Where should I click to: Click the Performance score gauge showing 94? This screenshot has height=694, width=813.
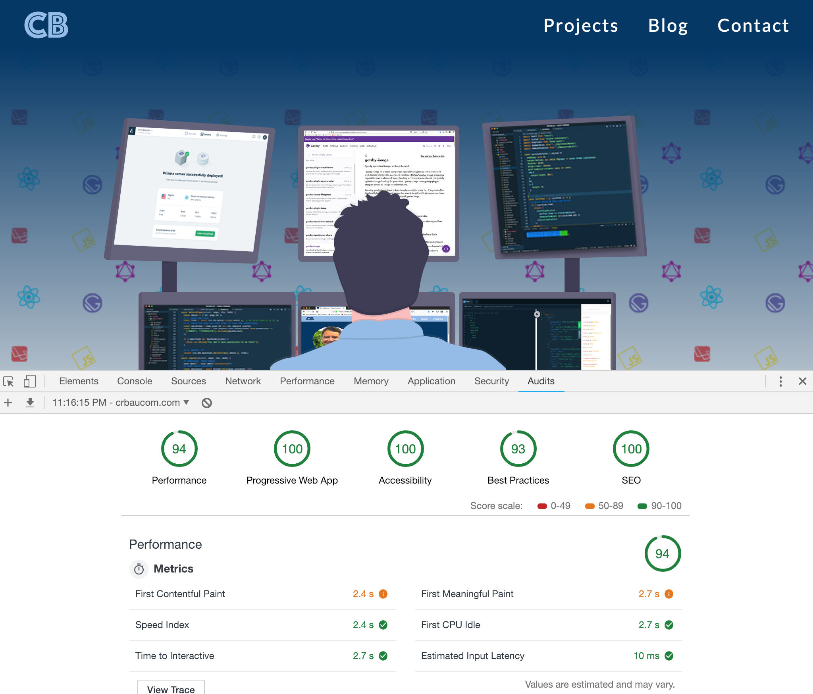179,448
